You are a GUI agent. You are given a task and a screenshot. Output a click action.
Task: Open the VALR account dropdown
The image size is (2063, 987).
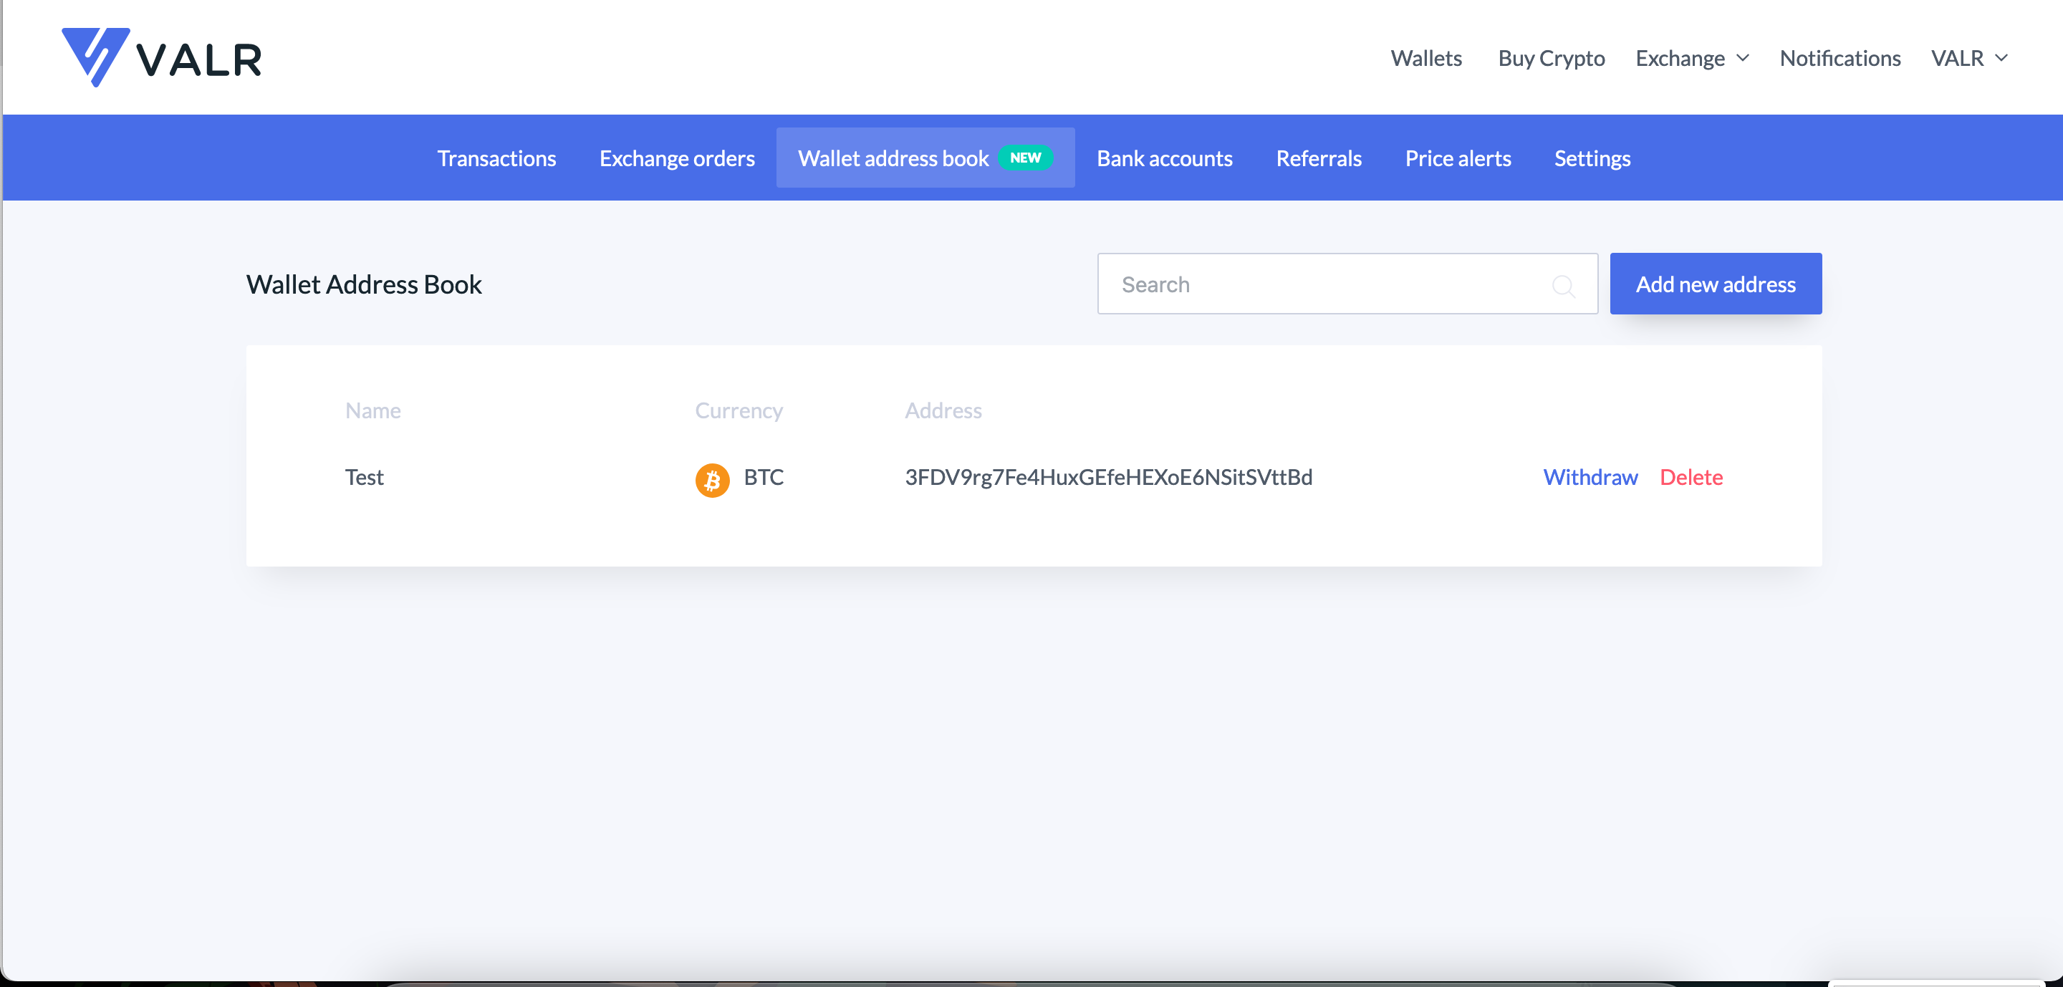(1969, 59)
